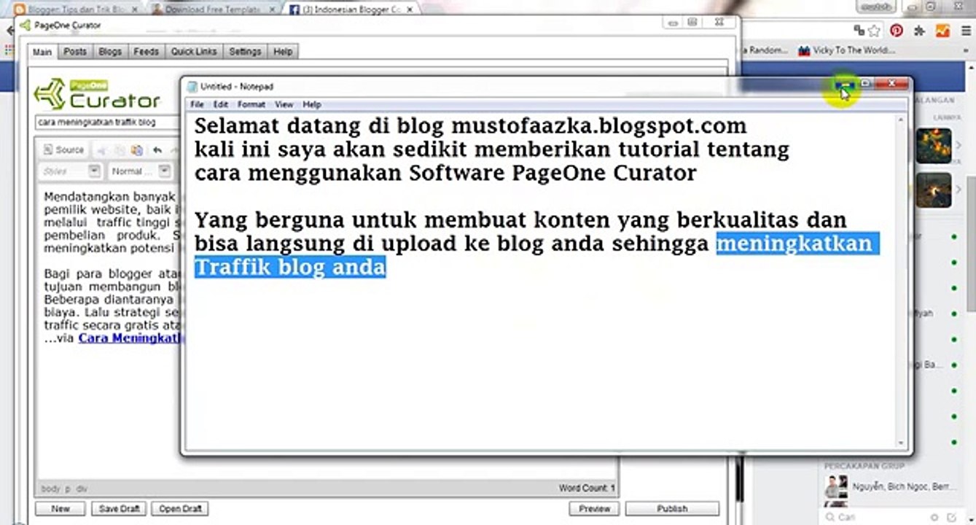Click the New button in PageOne Curator

point(60,509)
